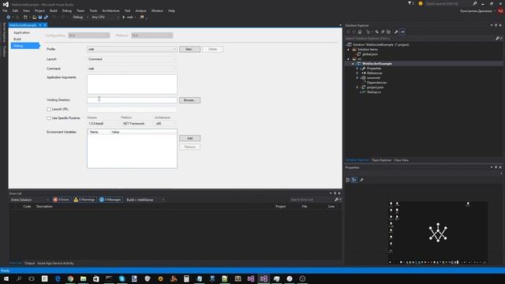Viewport: 505px width, 284px height.
Task: Open the Launch dropdown
Action: click(x=132, y=59)
